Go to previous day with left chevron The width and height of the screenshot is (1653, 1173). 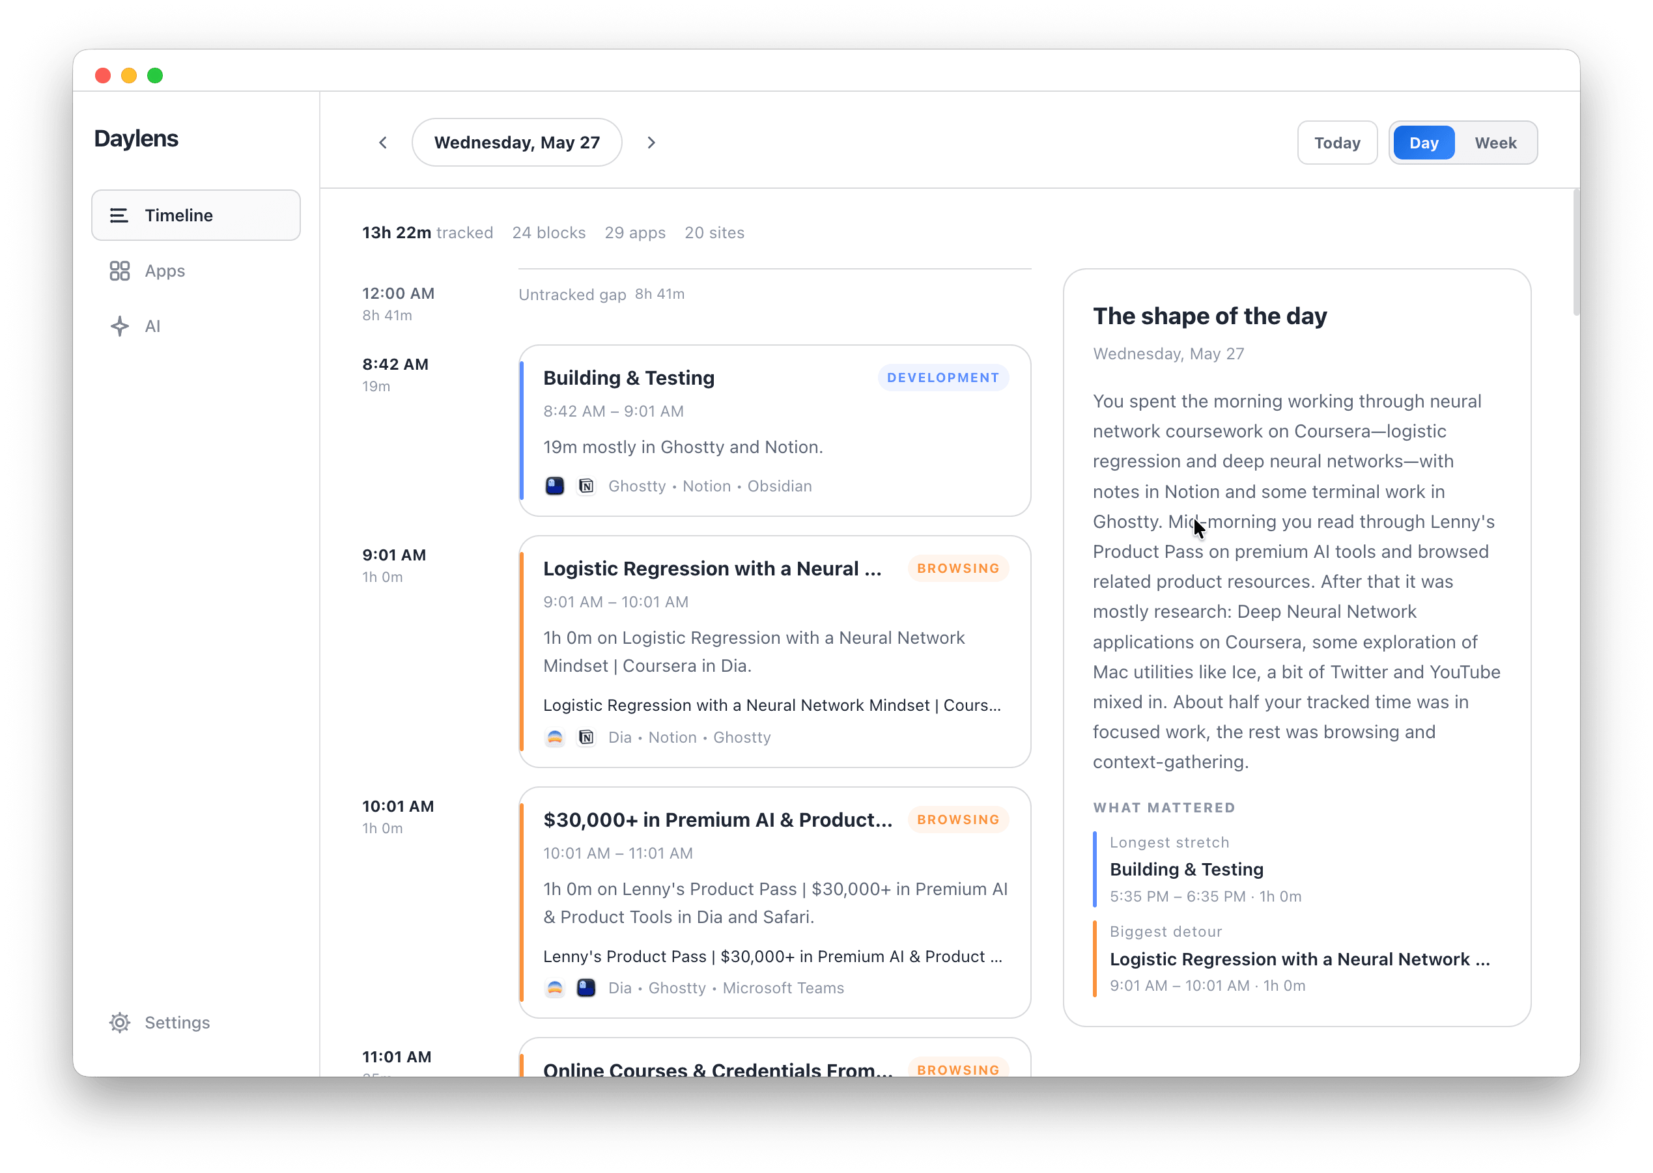point(383,143)
